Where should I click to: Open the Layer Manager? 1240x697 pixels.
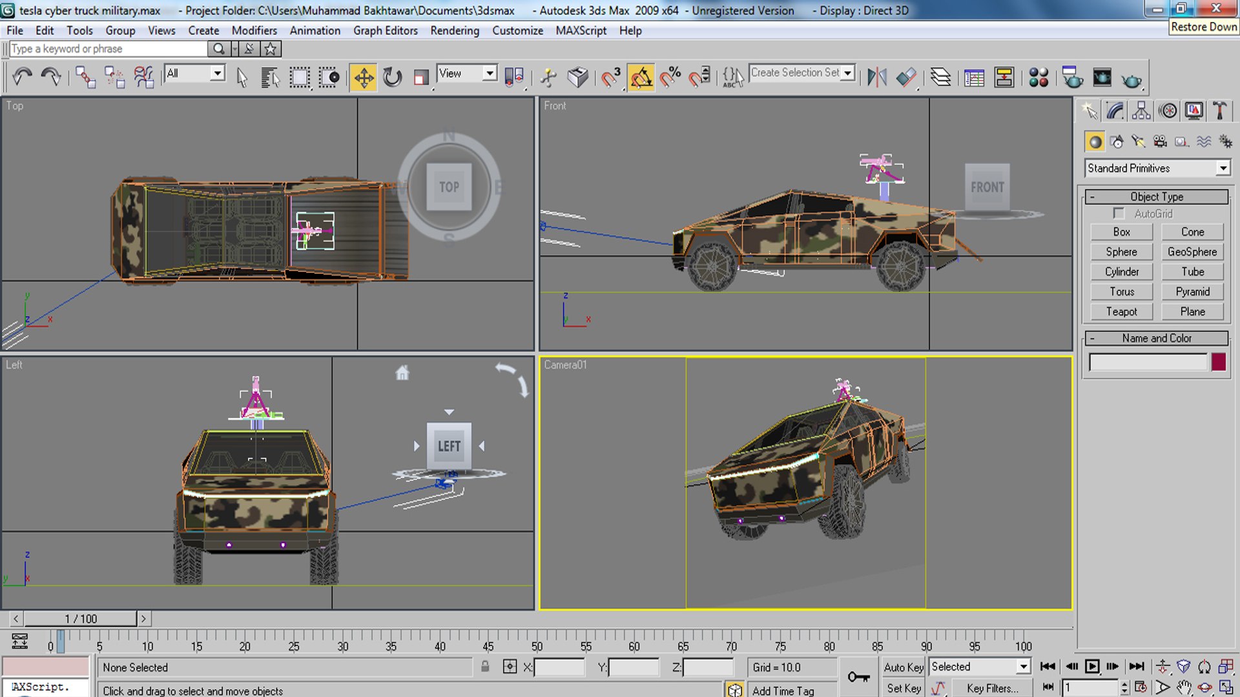tap(941, 77)
